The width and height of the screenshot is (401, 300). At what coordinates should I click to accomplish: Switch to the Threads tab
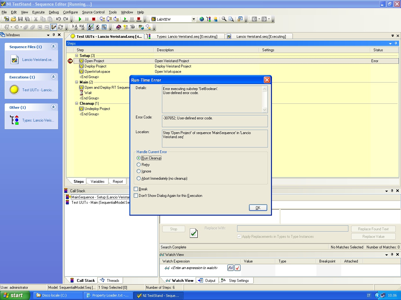point(110,281)
